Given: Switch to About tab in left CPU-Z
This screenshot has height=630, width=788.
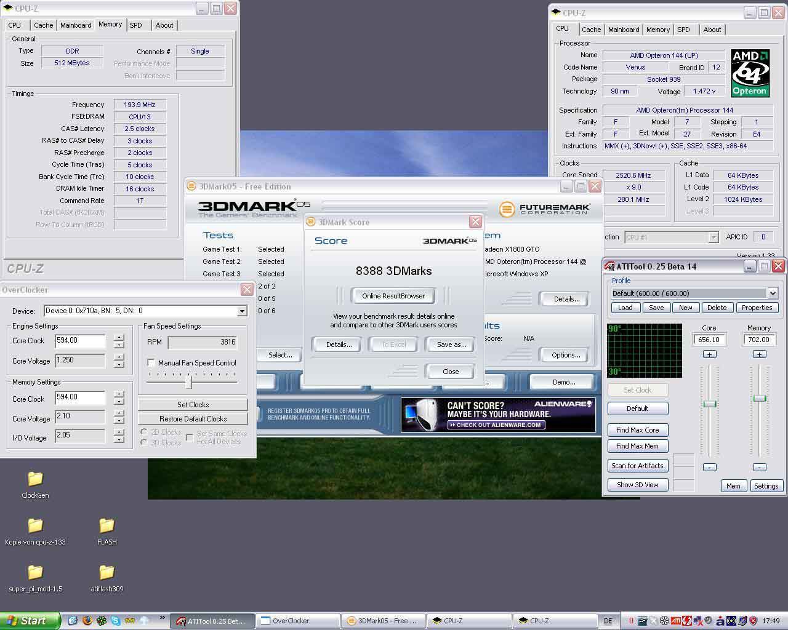Looking at the screenshot, I should (164, 25).
